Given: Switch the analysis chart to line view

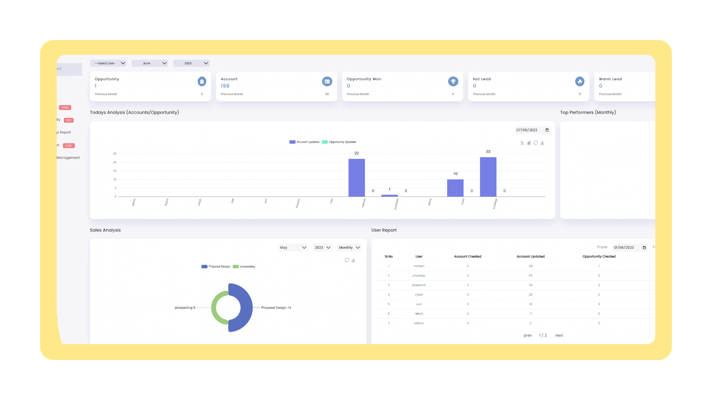Looking at the screenshot, I should coord(522,143).
